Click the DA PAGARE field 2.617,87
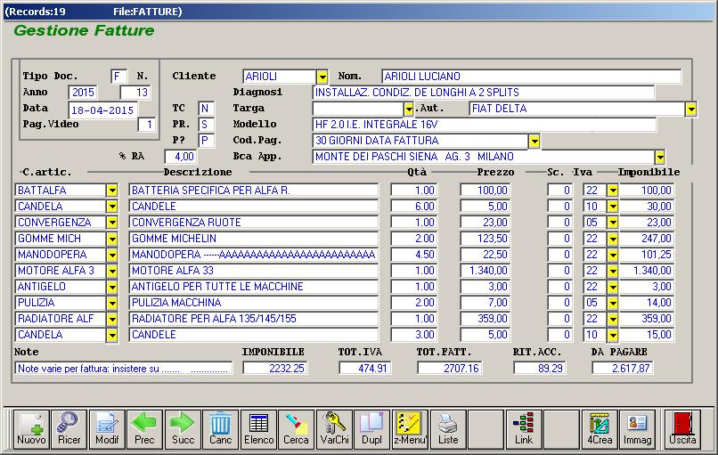This screenshot has height=455, width=718. click(x=623, y=368)
